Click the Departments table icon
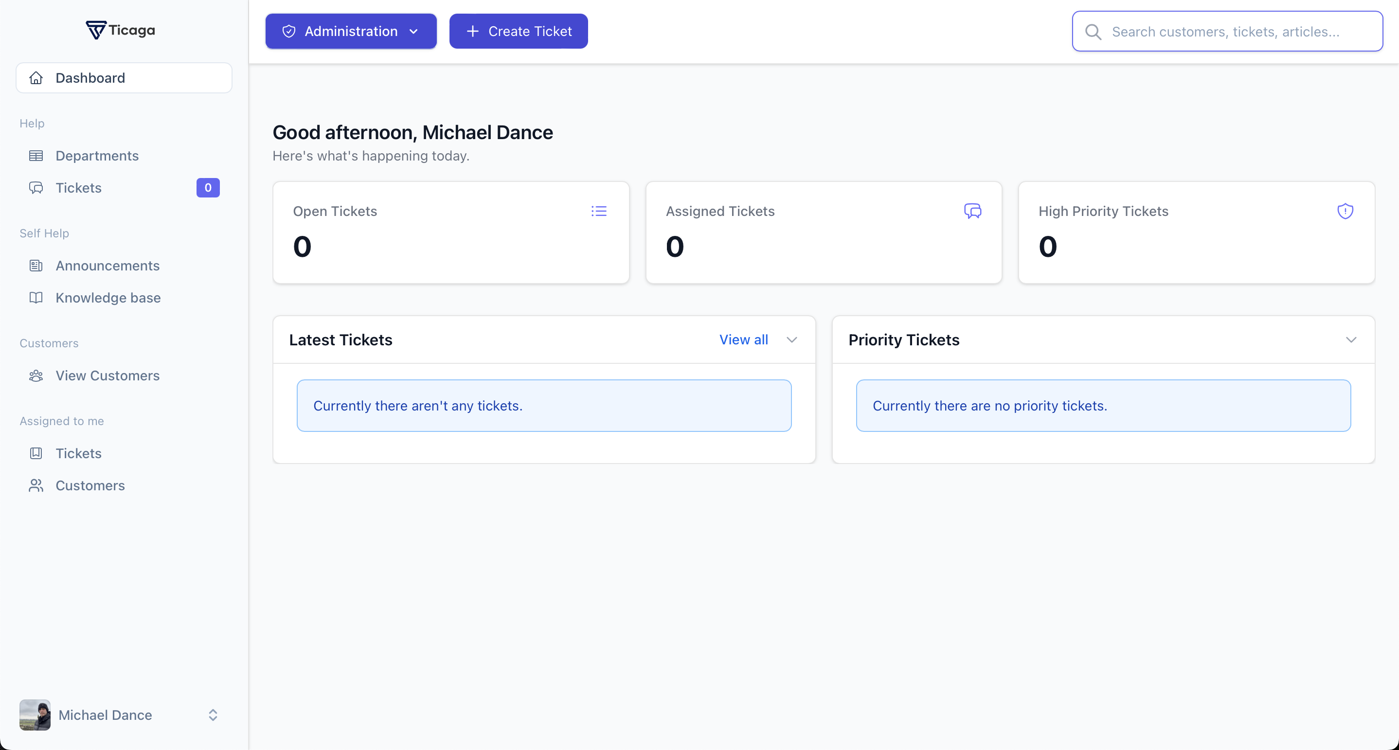Viewport: 1399px width, 750px height. pos(36,156)
